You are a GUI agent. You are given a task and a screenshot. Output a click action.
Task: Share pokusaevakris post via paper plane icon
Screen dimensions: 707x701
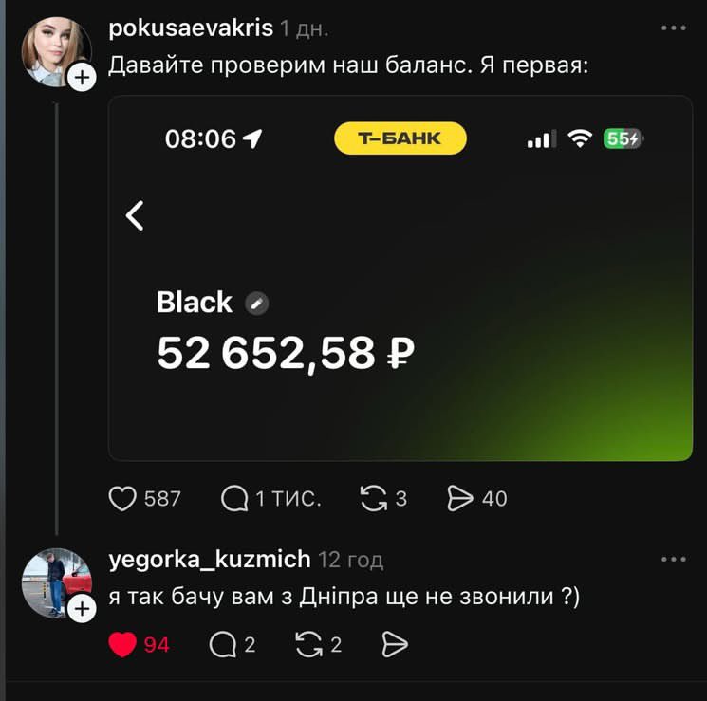coord(460,499)
